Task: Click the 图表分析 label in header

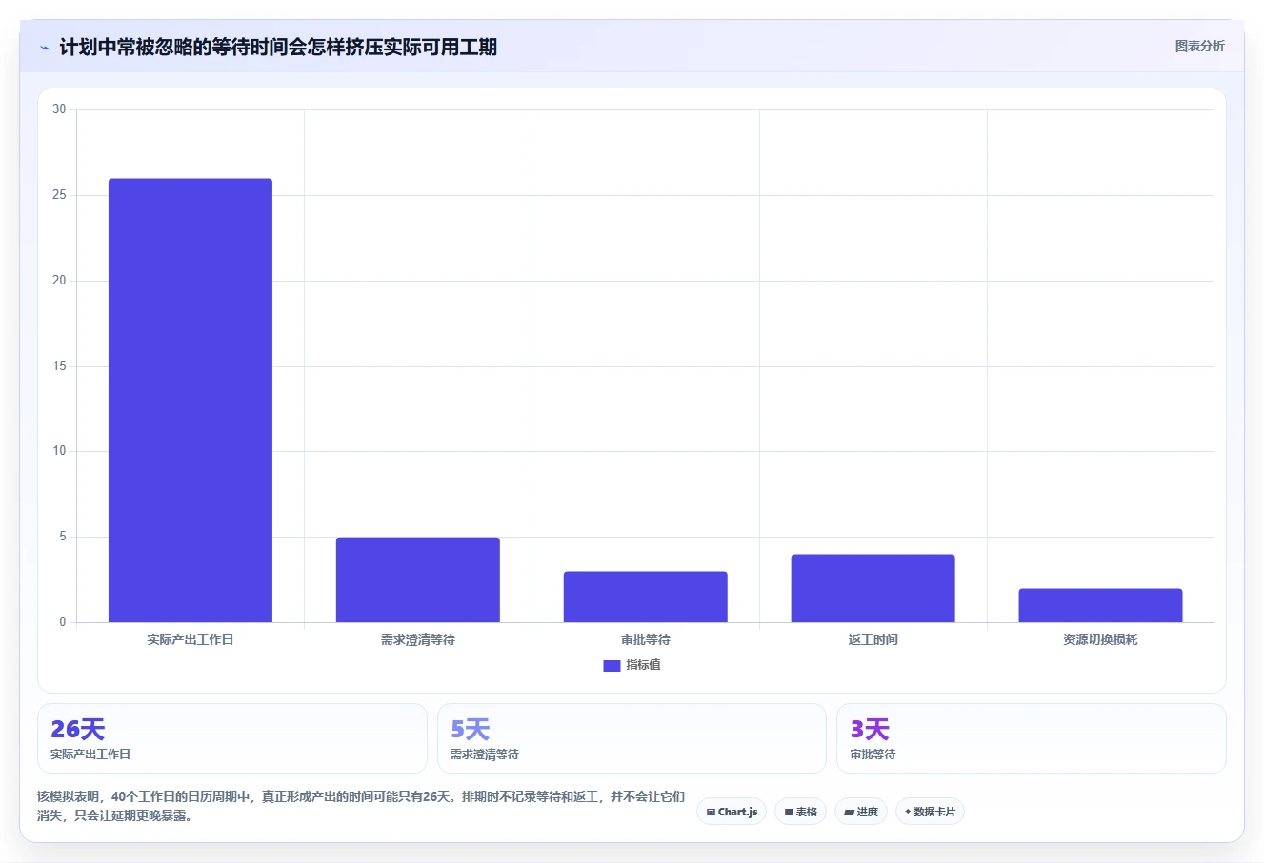Action: [1199, 46]
